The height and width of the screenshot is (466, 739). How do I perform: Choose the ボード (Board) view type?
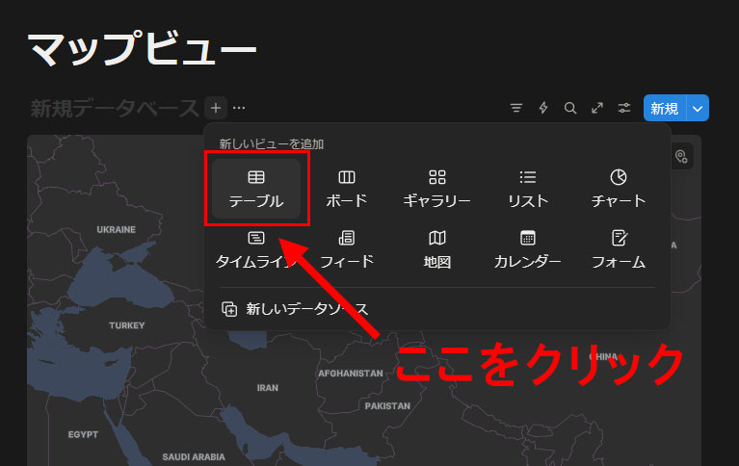pyautogui.click(x=347, y=188)
